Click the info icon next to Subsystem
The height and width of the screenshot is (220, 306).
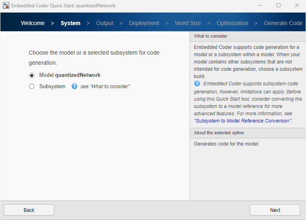click(74, 86)
